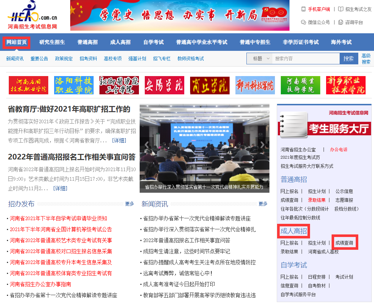Open 高级搜索 advanced search link
374x305 pixels.
[x=366, y=59]
